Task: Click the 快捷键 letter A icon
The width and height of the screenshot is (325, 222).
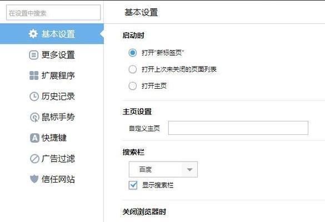Action: click(x=34, y=138)
